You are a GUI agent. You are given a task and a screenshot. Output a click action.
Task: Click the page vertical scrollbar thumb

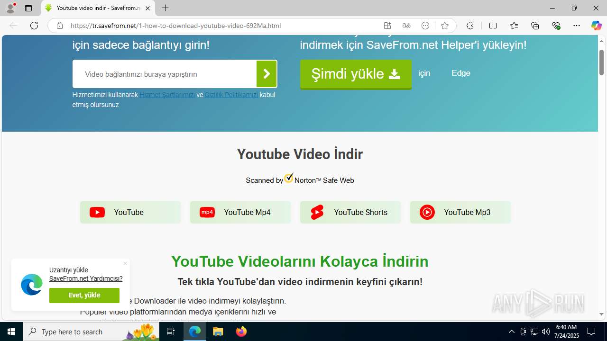[x=601, y=62]
